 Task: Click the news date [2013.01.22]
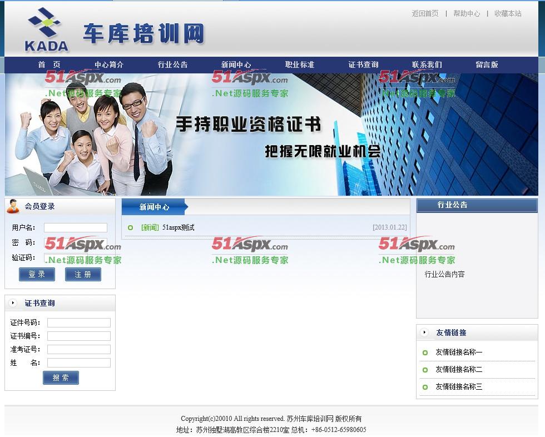390,227
